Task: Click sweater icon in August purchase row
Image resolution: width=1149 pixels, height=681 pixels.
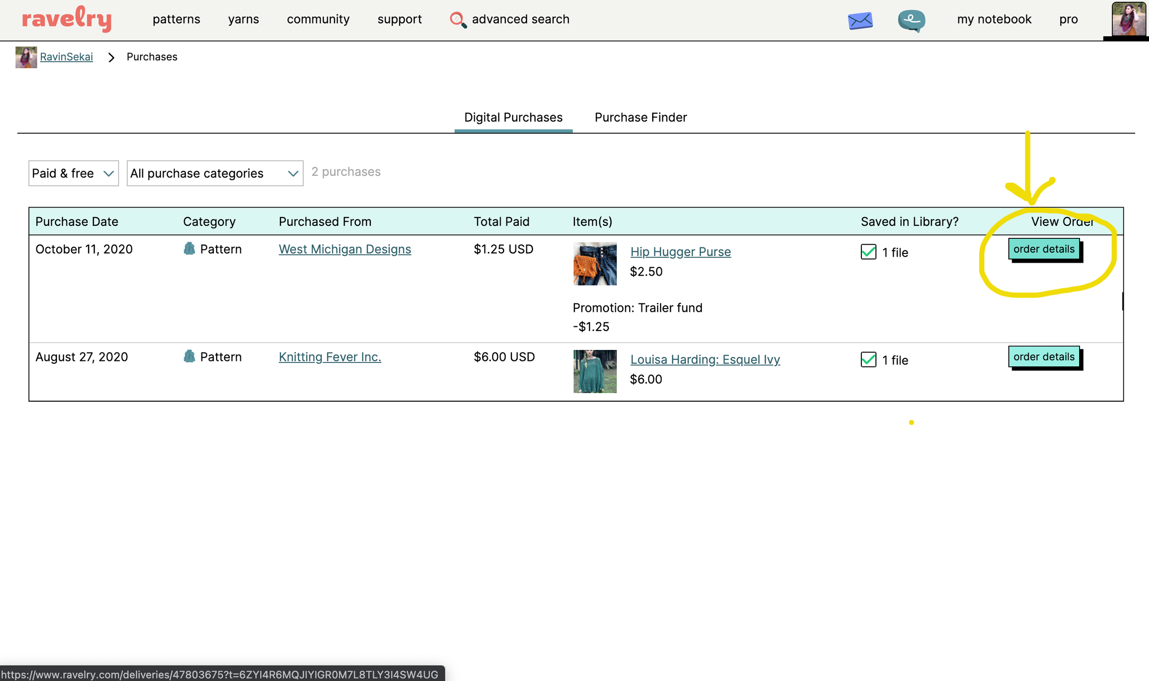Action: (189, 357)
